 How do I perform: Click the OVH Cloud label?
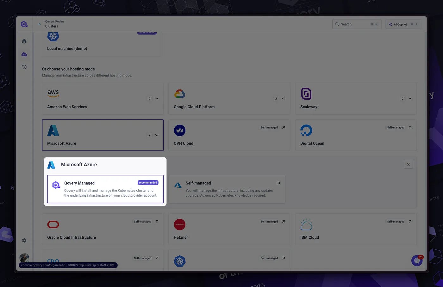tap(184, 143)
